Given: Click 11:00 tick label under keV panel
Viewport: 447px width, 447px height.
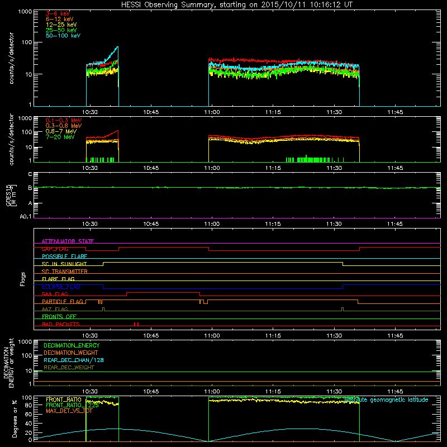Looking at the screenshot, I should (212, 112).
